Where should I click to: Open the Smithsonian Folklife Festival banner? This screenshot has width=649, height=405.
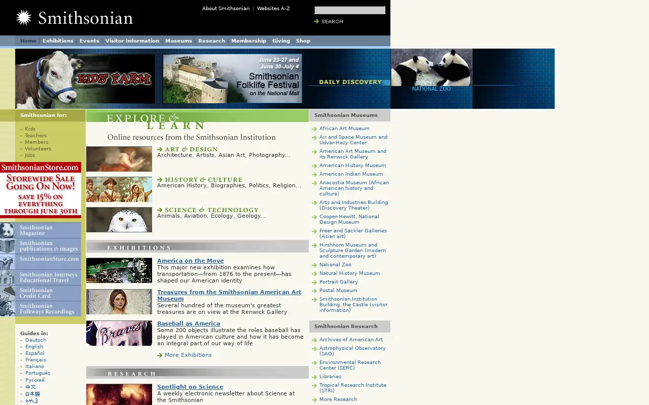(232, 78)
